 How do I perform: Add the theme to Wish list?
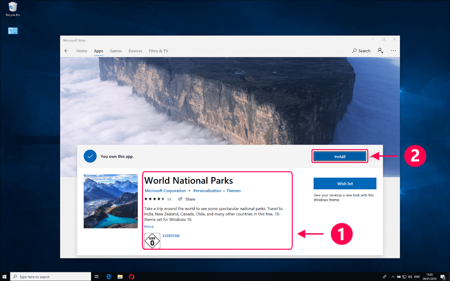(345, 184)
